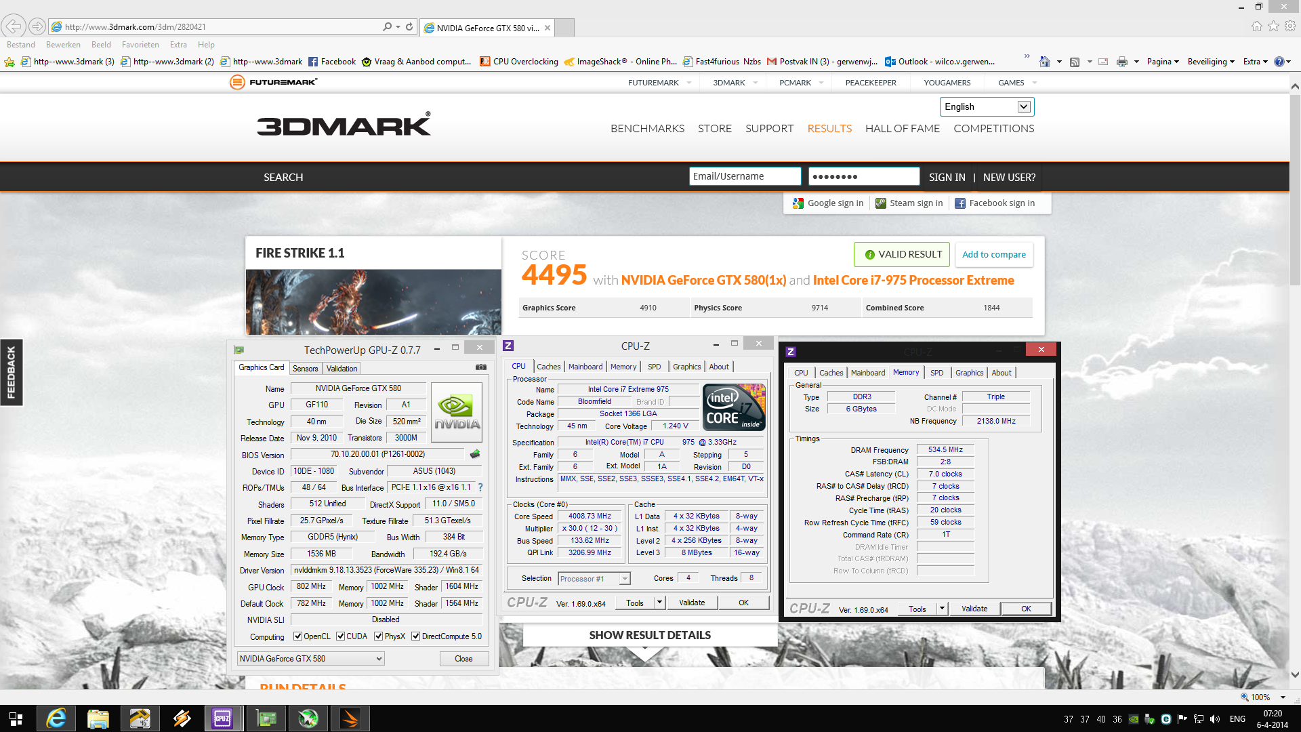Open the SPD tab in dark CPU-Z window
Image resolution: width=1301 pixels, height=732 pixels.
[936, 373]
